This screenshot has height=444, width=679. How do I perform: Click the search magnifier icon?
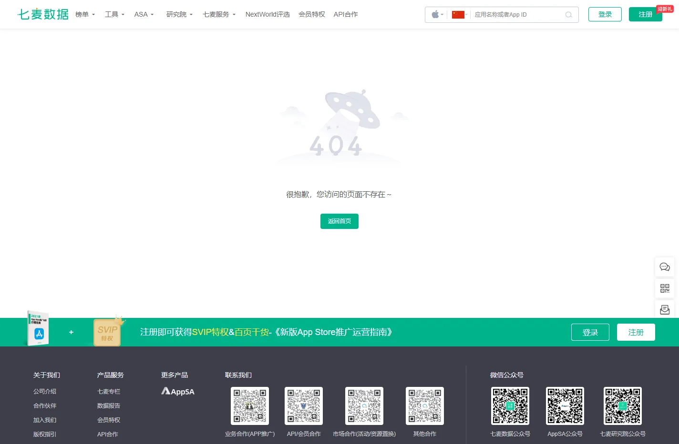[x=568, y=15]
